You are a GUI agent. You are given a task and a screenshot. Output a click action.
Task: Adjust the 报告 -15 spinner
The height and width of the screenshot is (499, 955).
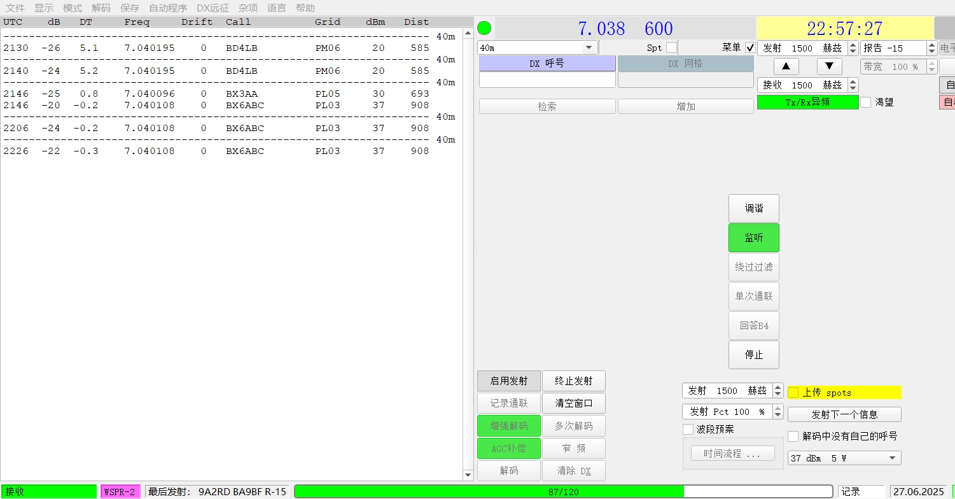click(899, 48)
